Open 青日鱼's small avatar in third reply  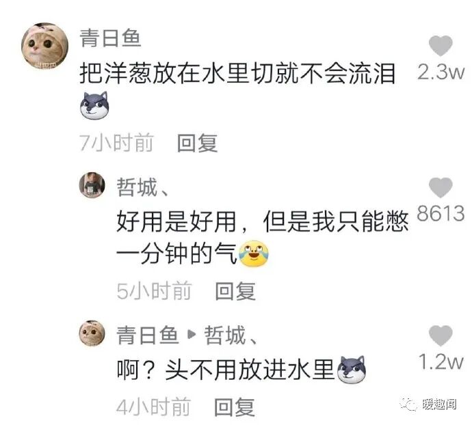[x=92, y=333]
